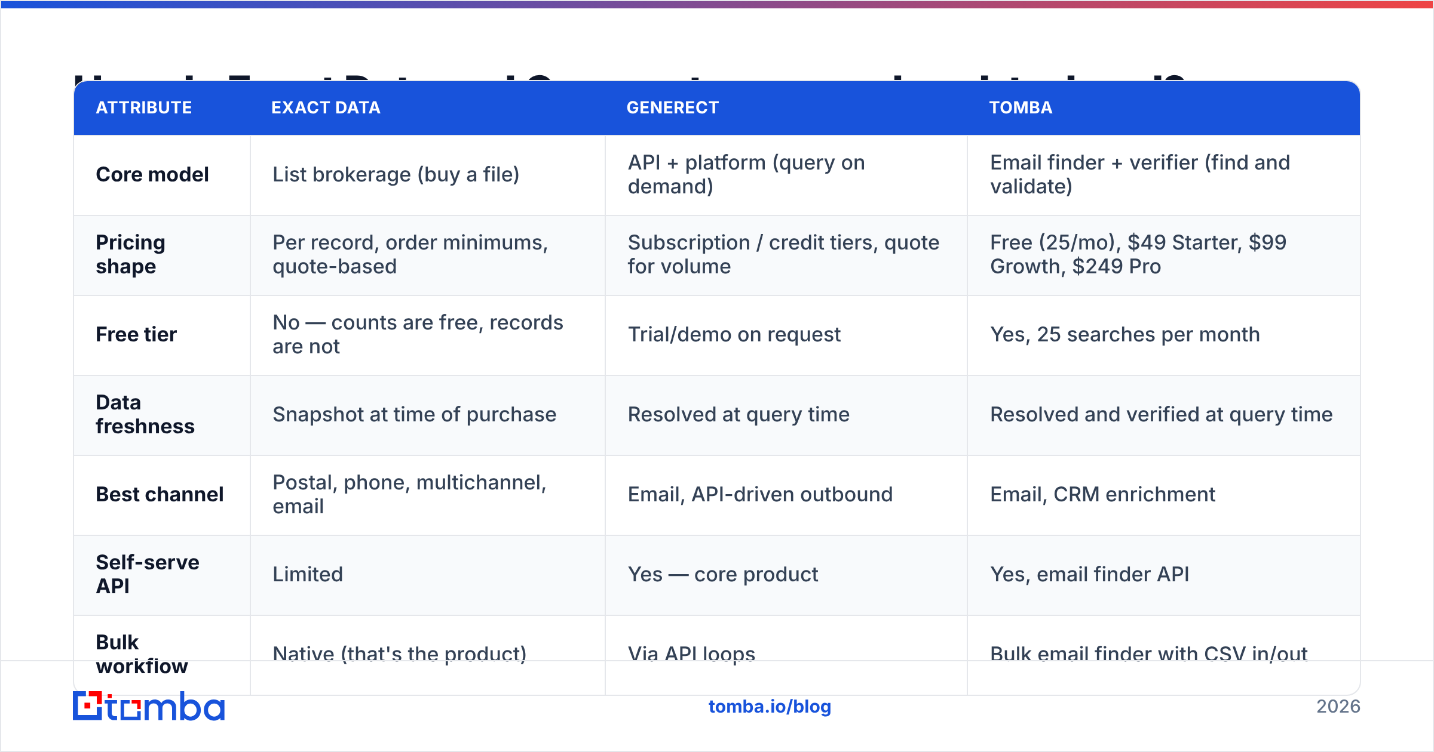Screen dimensions: 1434x752
Task: Click the Pricing shape row label
Action: click(131, 254)
